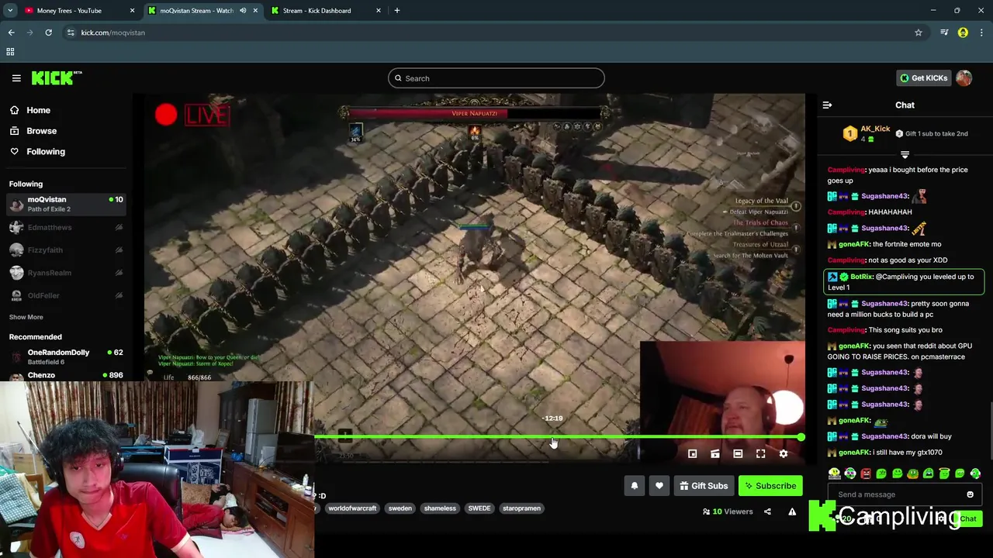Open the user profile avatar menu

click(964, 78)
